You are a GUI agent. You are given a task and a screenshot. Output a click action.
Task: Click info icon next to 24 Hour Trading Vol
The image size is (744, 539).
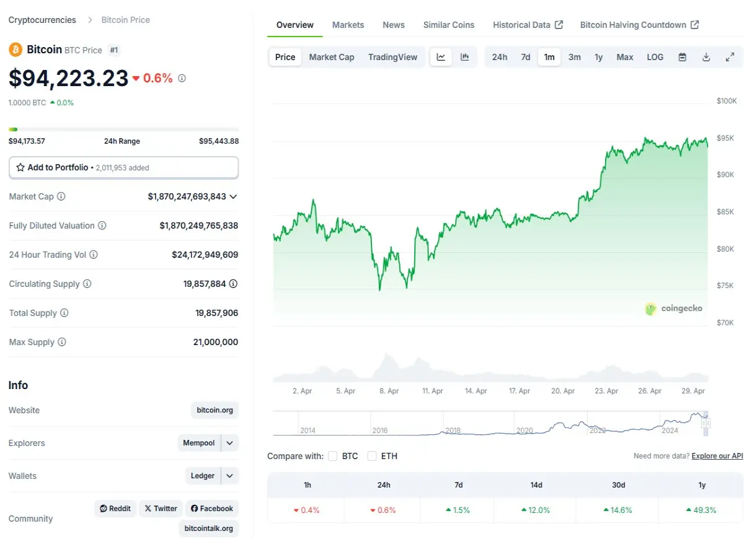click(x=94, y=255)
